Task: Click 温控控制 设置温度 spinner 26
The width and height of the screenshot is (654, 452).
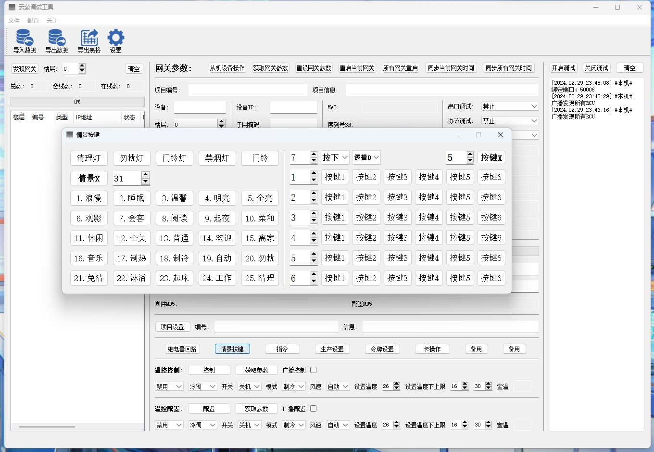Action: click(x=391, y=386)
